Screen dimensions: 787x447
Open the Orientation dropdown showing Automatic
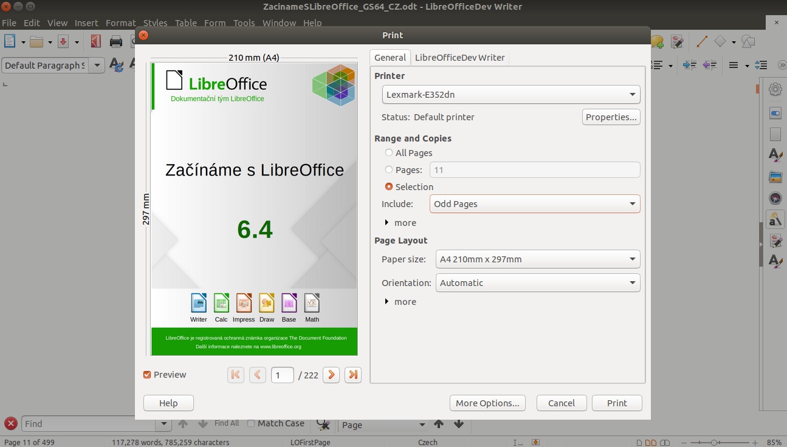click(538, 282)
